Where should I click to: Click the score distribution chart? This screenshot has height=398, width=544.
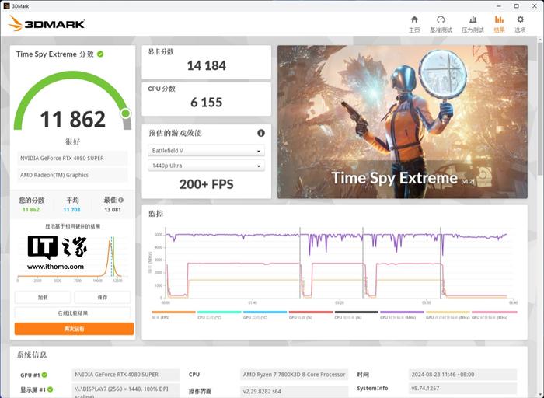[x=72, y=259]
